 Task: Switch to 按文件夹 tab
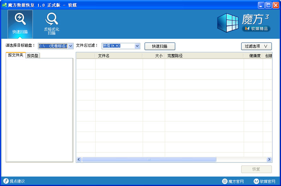15,55
